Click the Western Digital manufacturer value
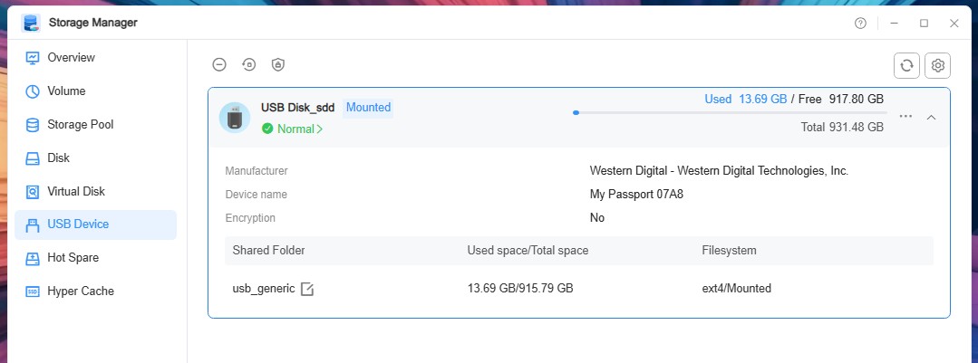This screenshot has height=363, width=978. (719, 170)
